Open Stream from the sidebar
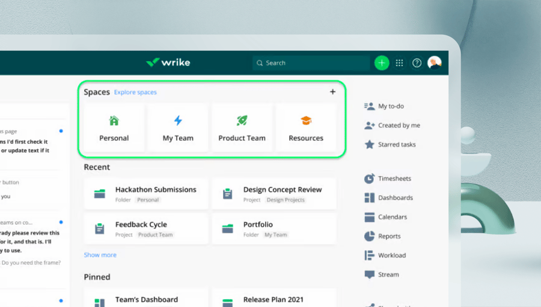Viewport: 541px width, 307px height. 388,275
